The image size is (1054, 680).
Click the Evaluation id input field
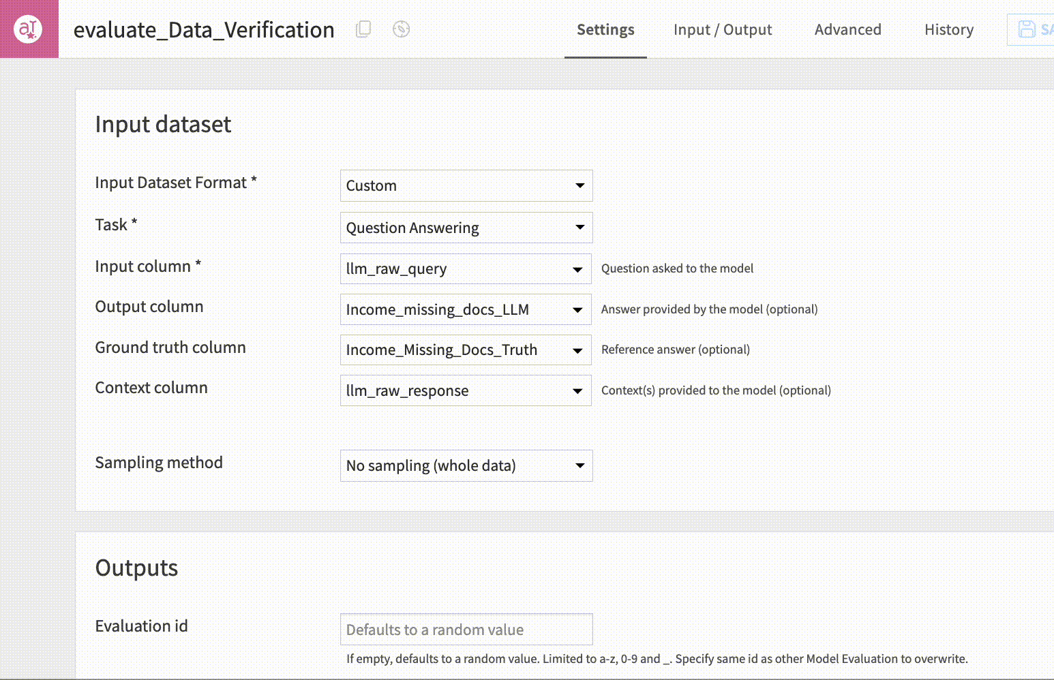466,629
